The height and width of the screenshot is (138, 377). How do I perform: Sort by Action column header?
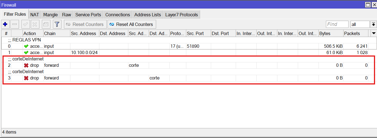(33, 33)
